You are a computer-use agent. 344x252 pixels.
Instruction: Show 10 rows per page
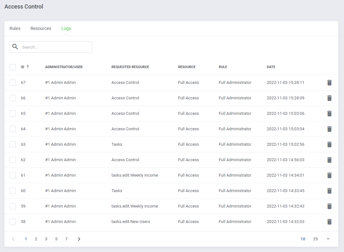(303, 239)
